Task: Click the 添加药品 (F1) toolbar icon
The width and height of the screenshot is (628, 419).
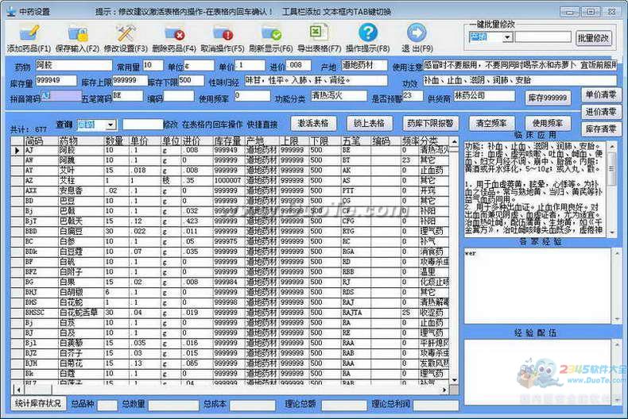Action: click(x=29, y=33)
